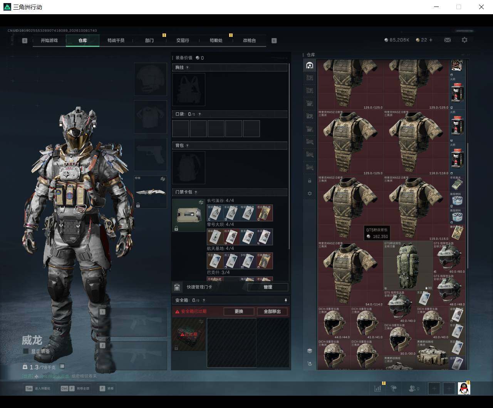This screenshot has width=493, height=408.
Task: Click the lock icon in warehouse sidebar
Action: [x=309, y=181]
